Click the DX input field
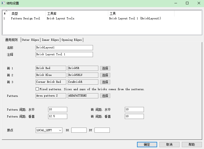Screen dimensions: 204x149 [x=79, y=130]
